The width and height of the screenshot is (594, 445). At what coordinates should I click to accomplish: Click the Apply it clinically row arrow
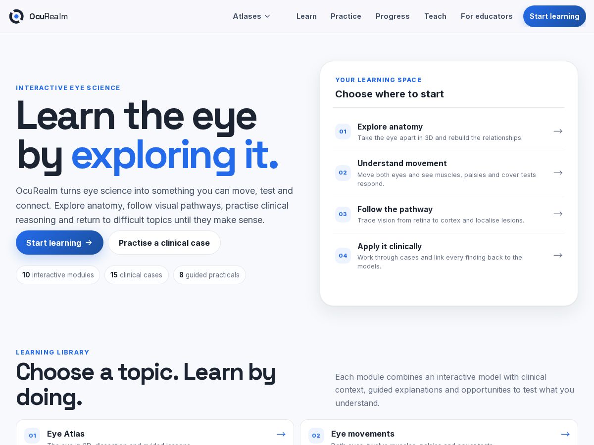tap(558, 256)
